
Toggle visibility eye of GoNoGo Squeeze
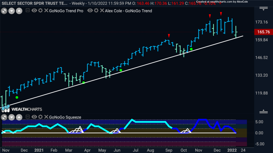(x=34, y=117)
